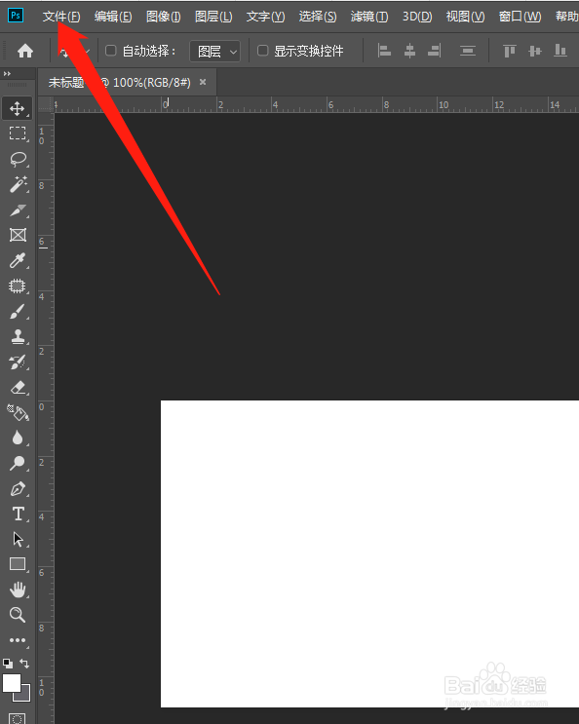Swap foreground and background colors
Image resolution: width=579 pixels, height=724 pixels.
[24, 664]
